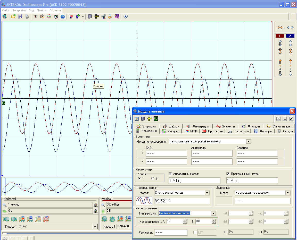The width and height of the screenshot is (297, 240).
Task: Click the blue info icon in toolbar
Action: click(126, 16)
